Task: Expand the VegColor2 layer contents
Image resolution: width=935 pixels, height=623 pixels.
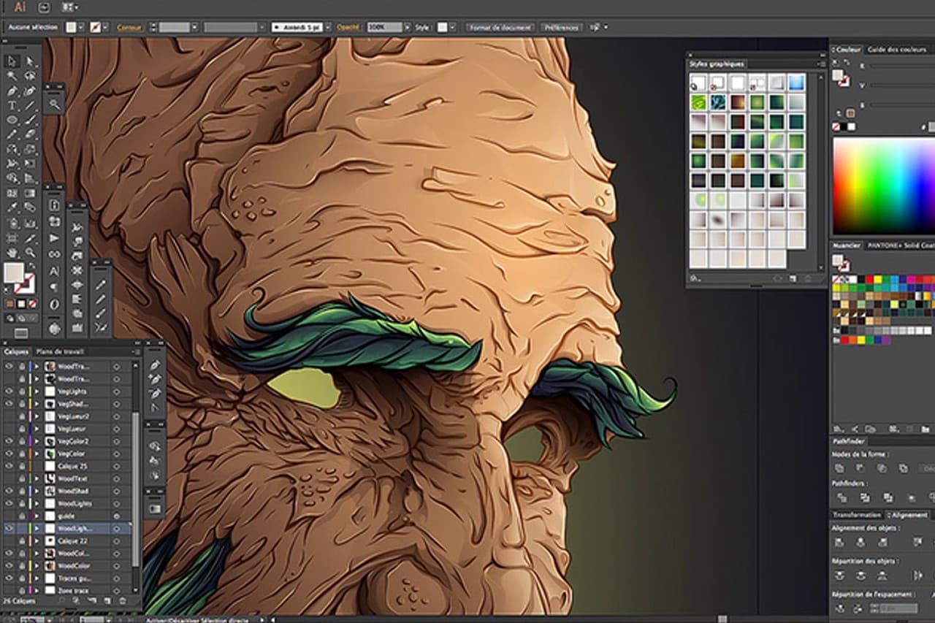Action: click(x=37, y=441)
